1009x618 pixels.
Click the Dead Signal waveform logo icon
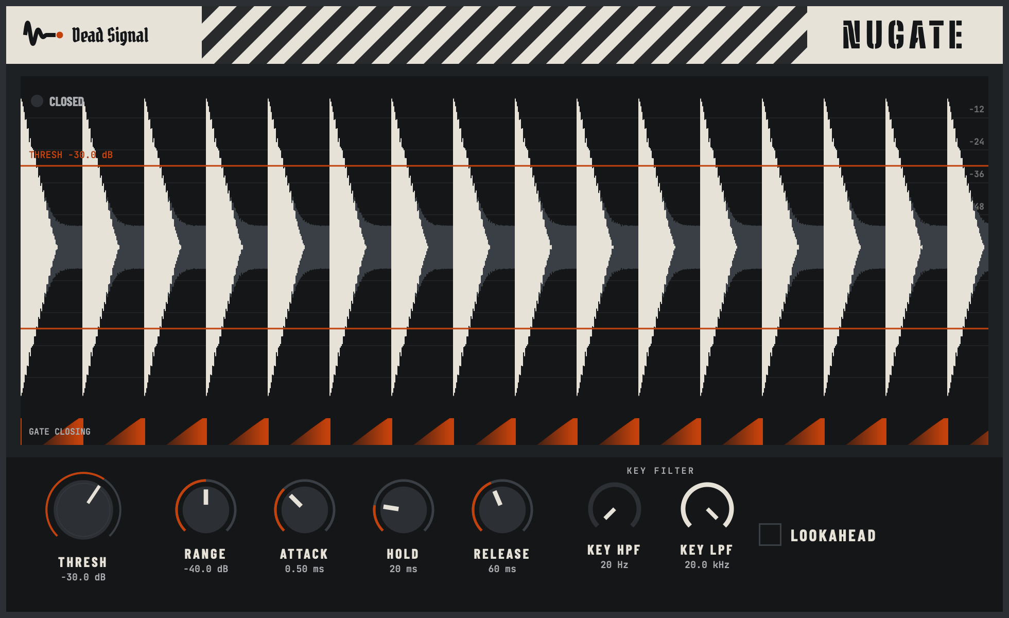coord(43,34)
